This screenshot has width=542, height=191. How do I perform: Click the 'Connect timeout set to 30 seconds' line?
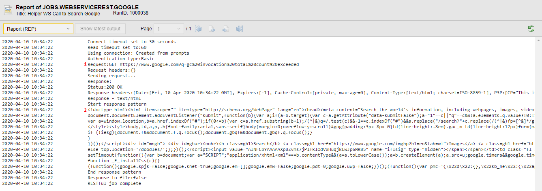coord(131,42)
